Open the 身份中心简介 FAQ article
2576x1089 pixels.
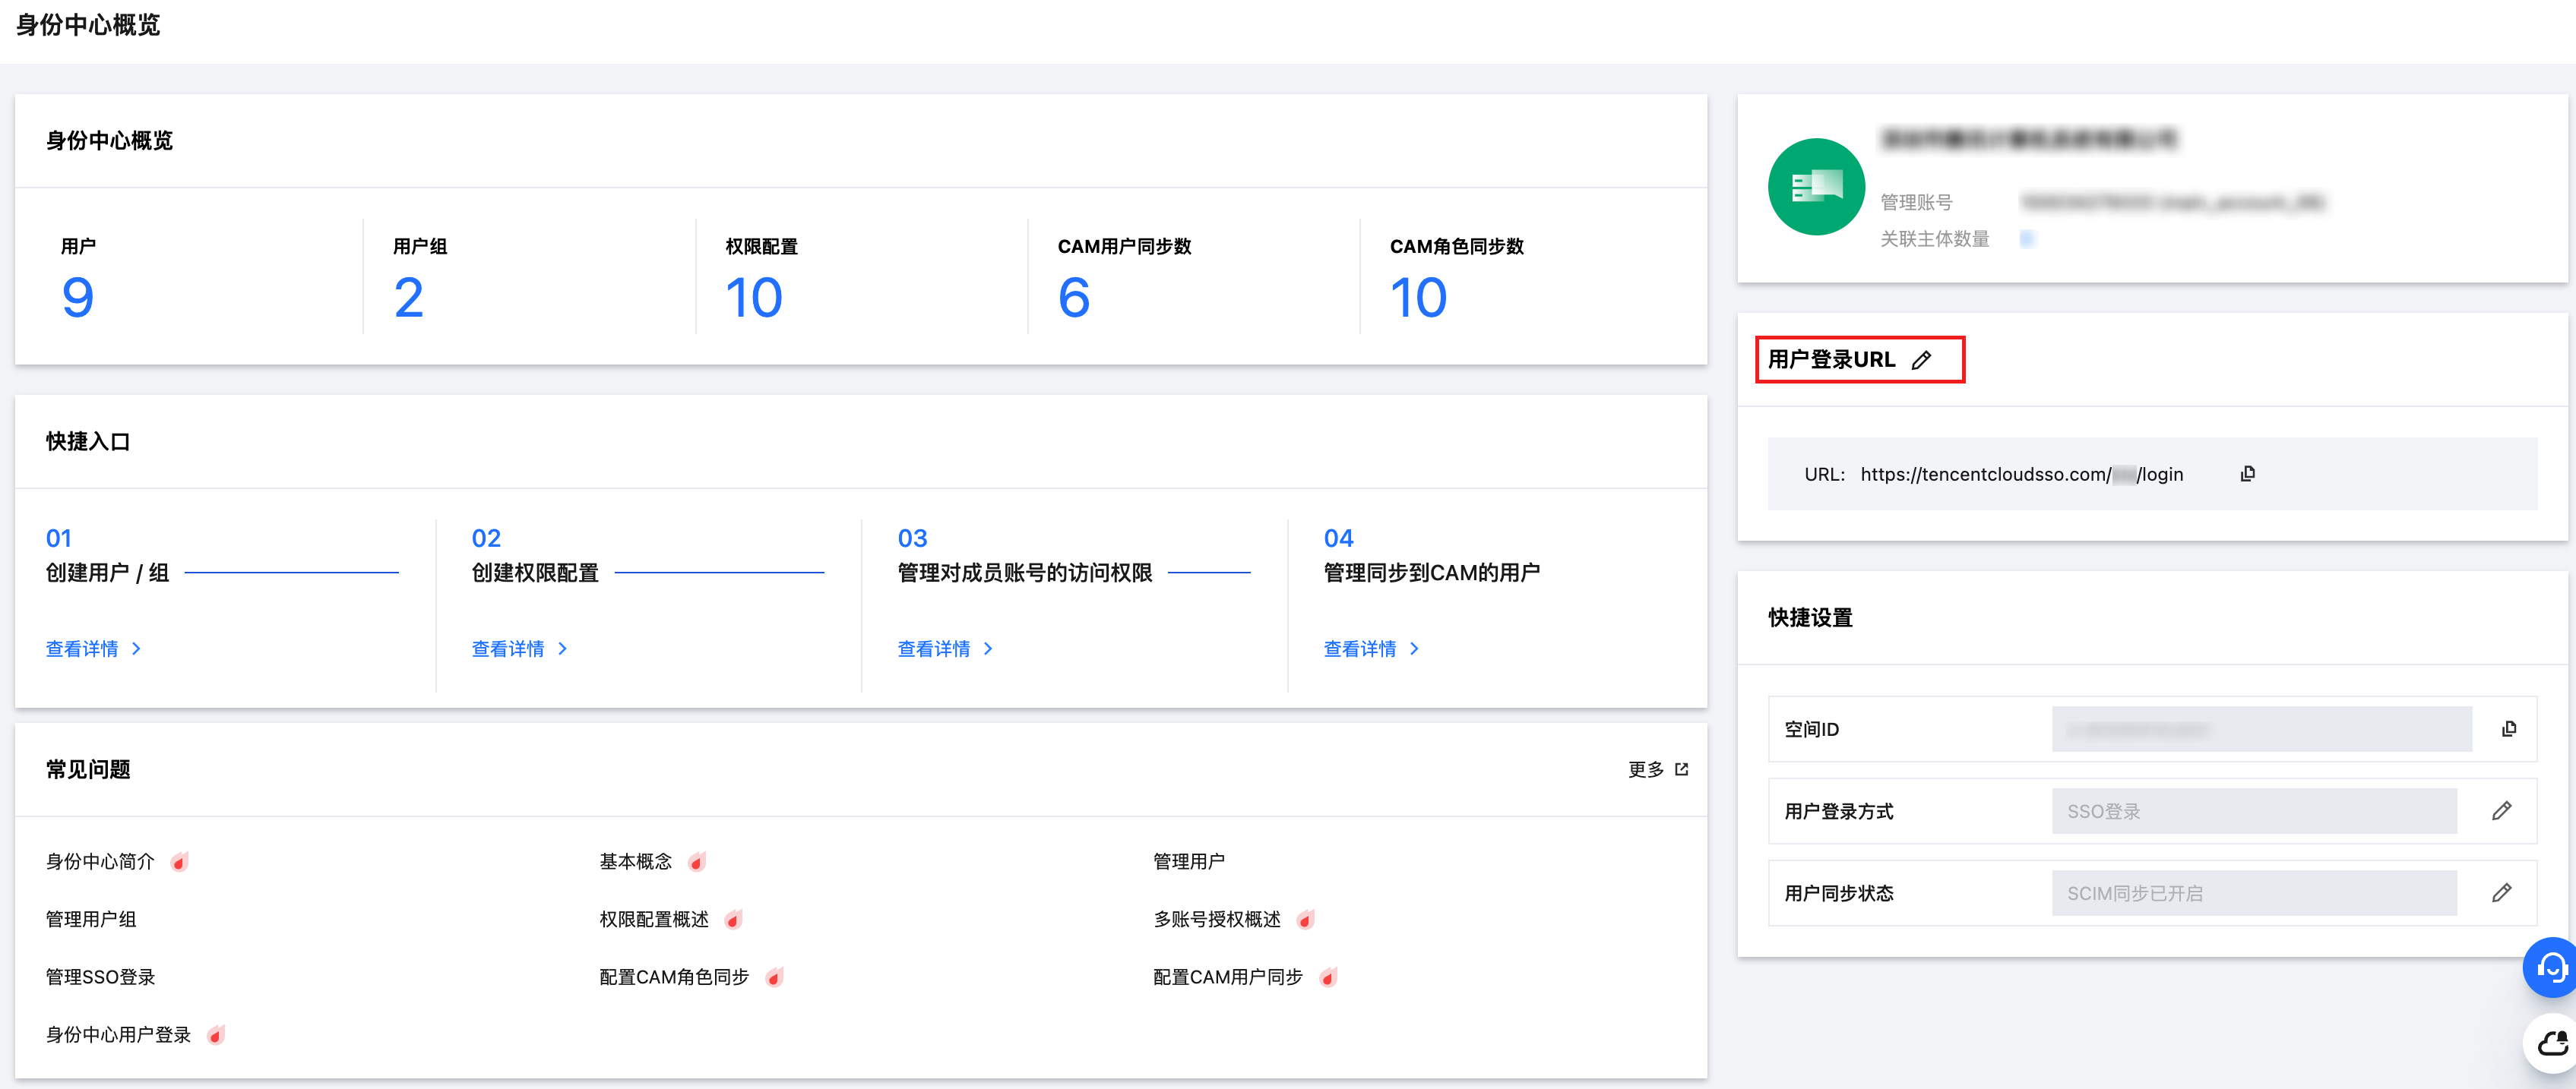(x=100, y=861)
